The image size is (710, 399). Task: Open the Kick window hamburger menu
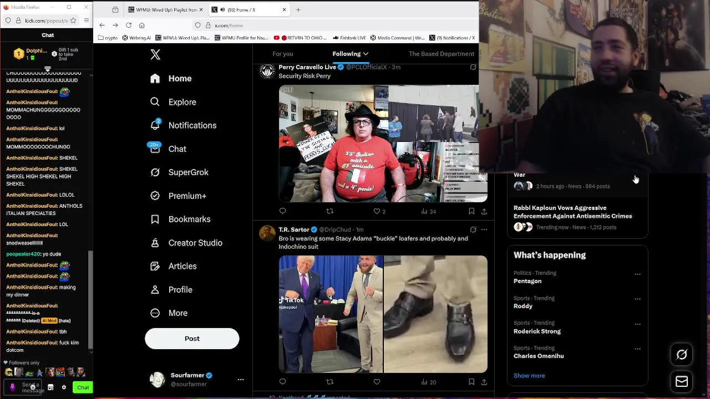click(87, 21)
